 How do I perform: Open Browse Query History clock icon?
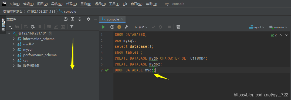coord(112,27)
